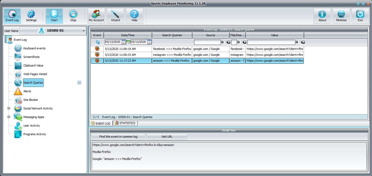Sort by the Date/Time column header
Screen dimensions: 372x176
click(x=128, y=35)
